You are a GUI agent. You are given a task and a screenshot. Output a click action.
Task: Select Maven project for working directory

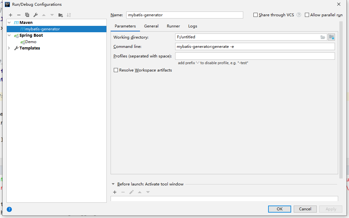tap(331, 37)
